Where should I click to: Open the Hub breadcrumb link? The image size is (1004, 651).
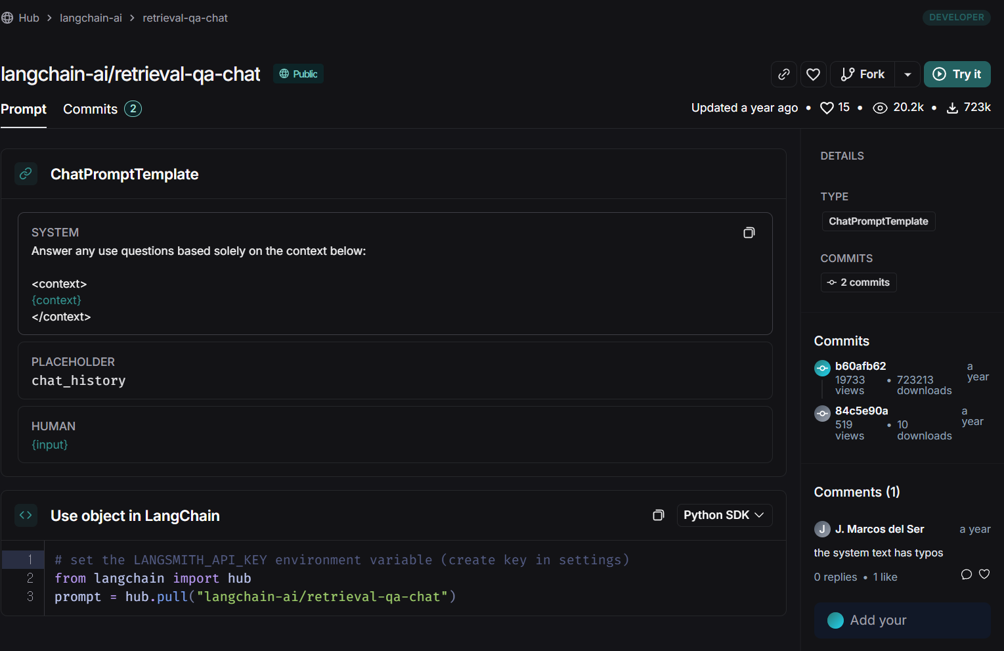pyautogui.click(x=29, y=18)
